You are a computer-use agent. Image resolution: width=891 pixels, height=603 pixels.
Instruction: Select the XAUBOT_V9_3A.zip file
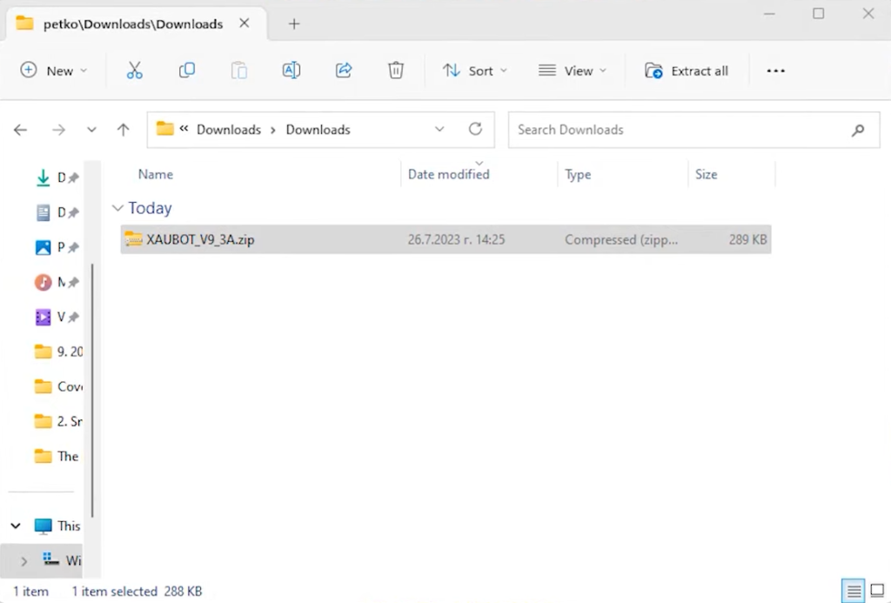click(200, 239)
